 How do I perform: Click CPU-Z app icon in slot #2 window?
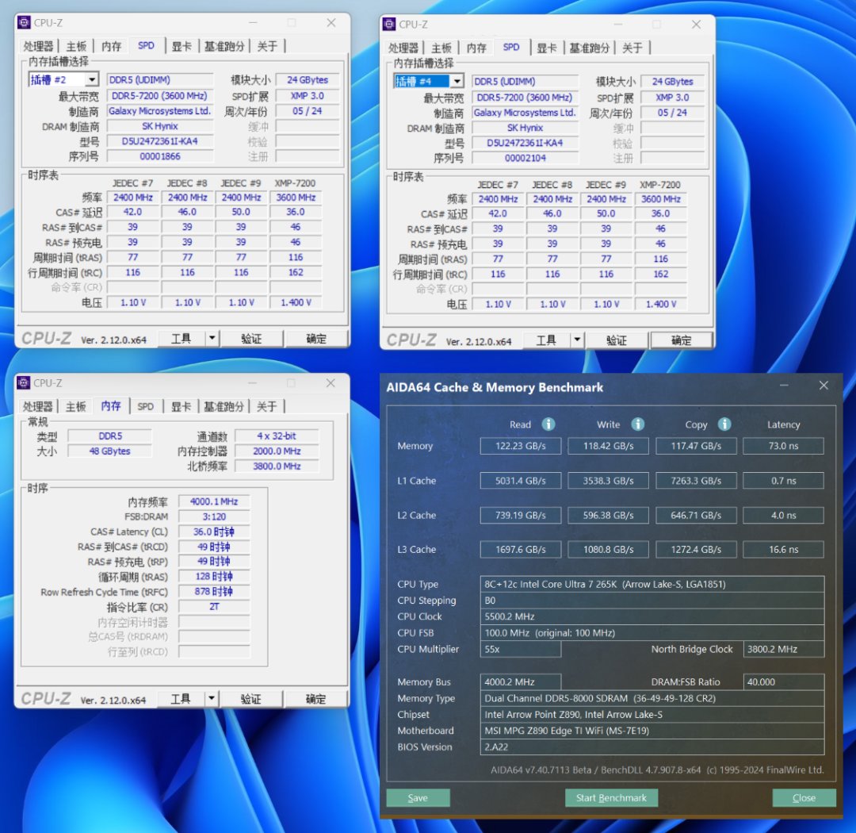point(24,22)
